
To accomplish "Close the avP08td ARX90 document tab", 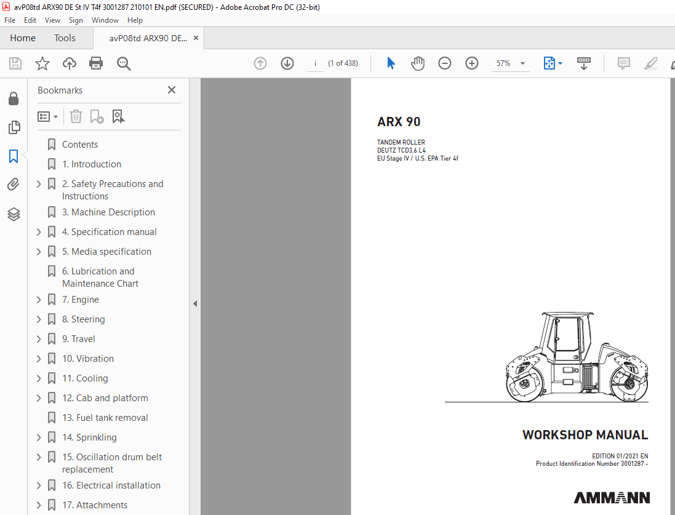I will [196, 38].
